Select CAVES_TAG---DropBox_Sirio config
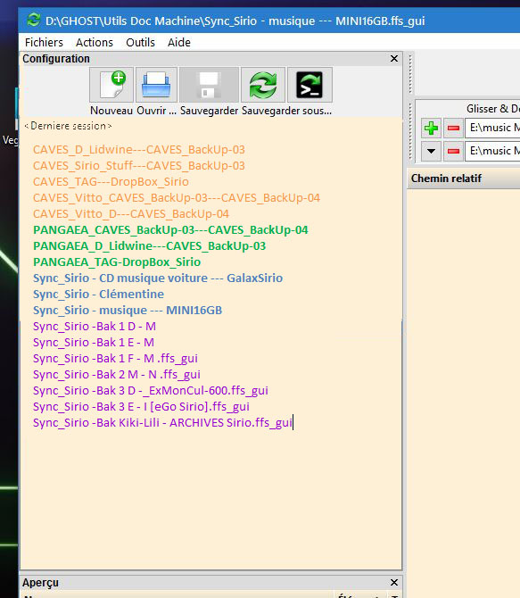The image size is (520, 598). click(111, 181)
